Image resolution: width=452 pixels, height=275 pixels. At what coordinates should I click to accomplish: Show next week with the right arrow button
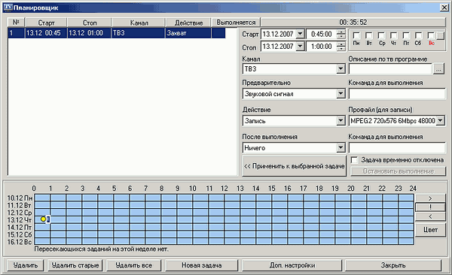click(x=430, y=198)
